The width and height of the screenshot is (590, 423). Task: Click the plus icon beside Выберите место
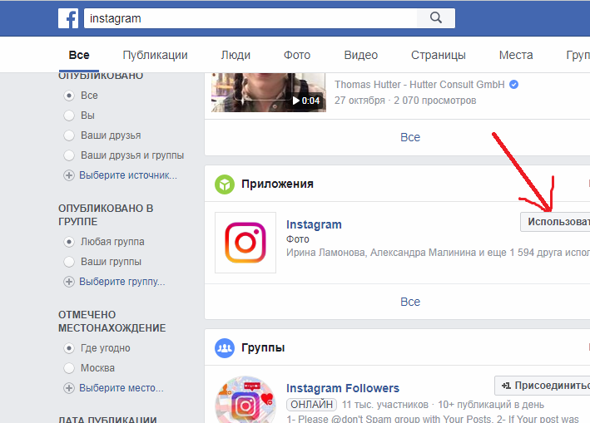click(69, 388)
